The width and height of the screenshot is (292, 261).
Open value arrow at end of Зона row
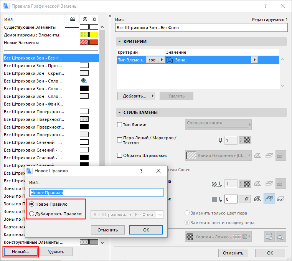tap(255, 60)
